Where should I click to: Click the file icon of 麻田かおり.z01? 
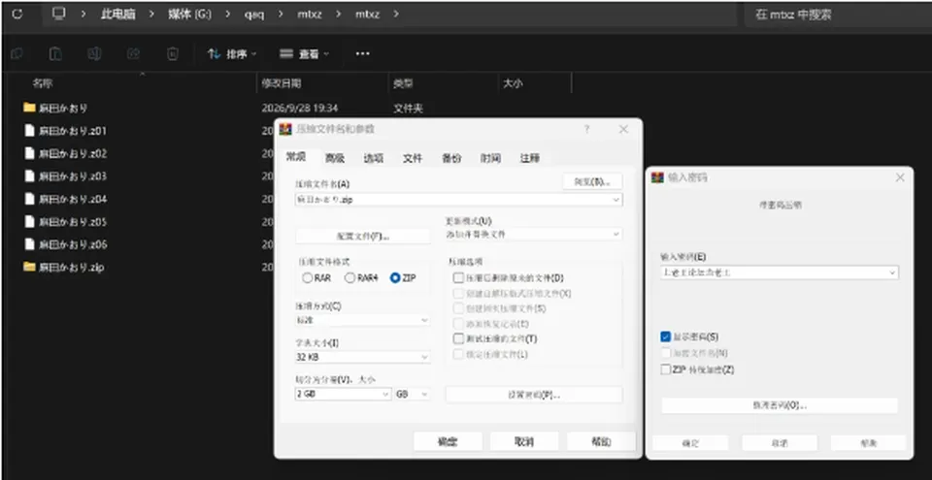pyautogui.click(x=29, y=131)
